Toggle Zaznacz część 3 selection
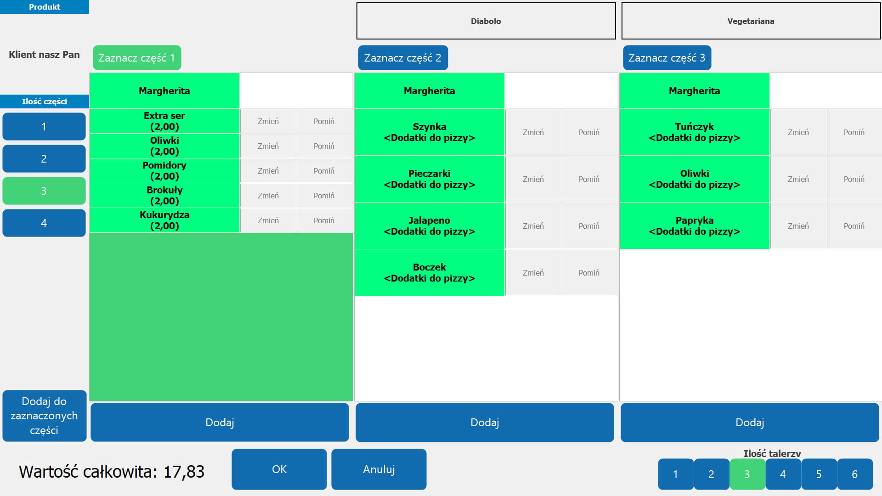This screenshot has width=882, height=496. [667, 58]
